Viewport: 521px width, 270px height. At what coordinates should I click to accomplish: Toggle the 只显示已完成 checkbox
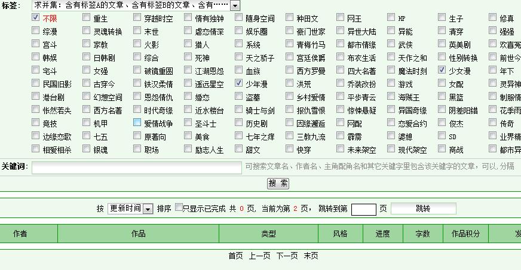(179, 208)
